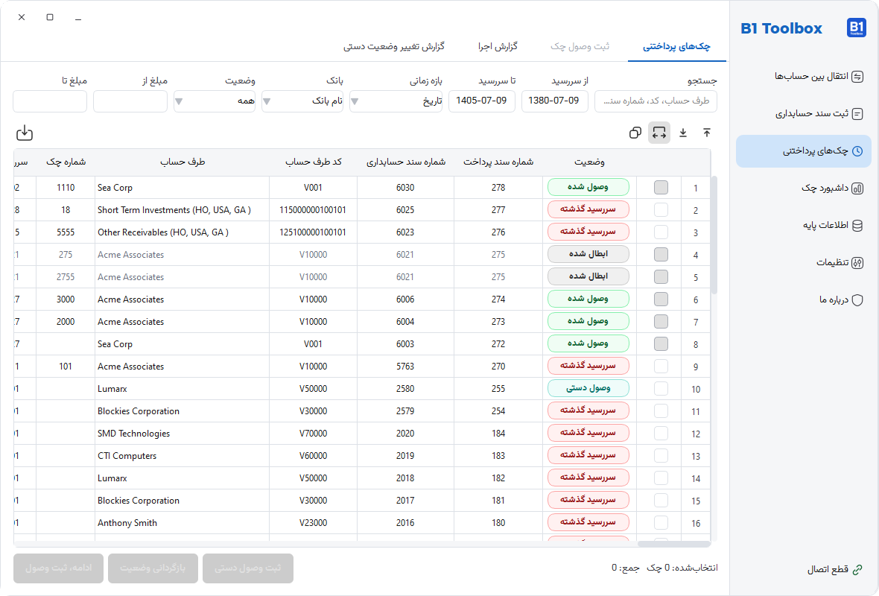Click the horizontal scrollbar of the table
This screenshot has height=596, width=879.
(674, 544)
